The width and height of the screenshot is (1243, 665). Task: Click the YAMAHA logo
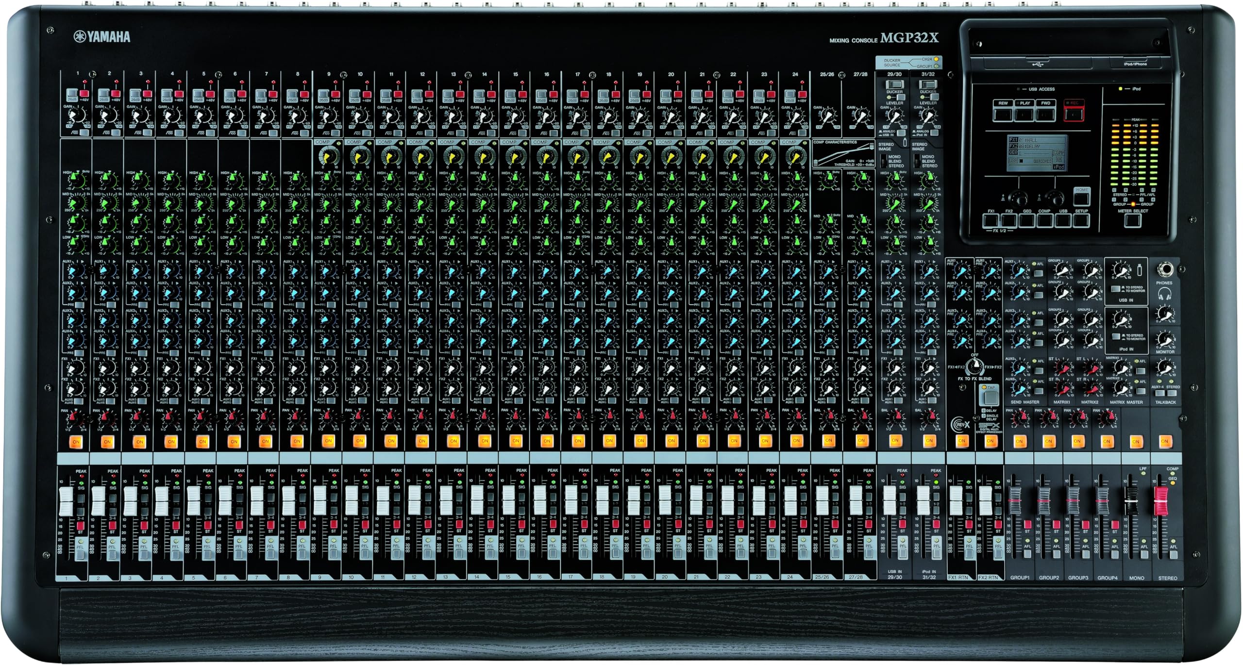(102, 37)
